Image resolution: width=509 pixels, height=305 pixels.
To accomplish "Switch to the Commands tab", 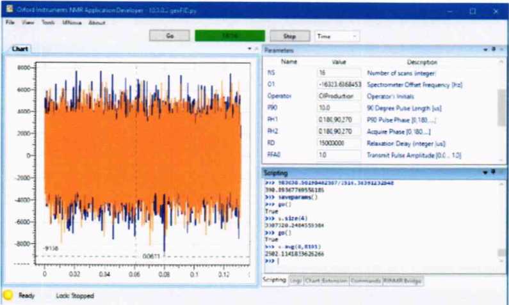I will click(x=366, y=281).
